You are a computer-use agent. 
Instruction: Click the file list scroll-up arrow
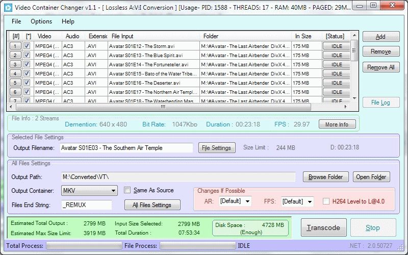point(354,35)
